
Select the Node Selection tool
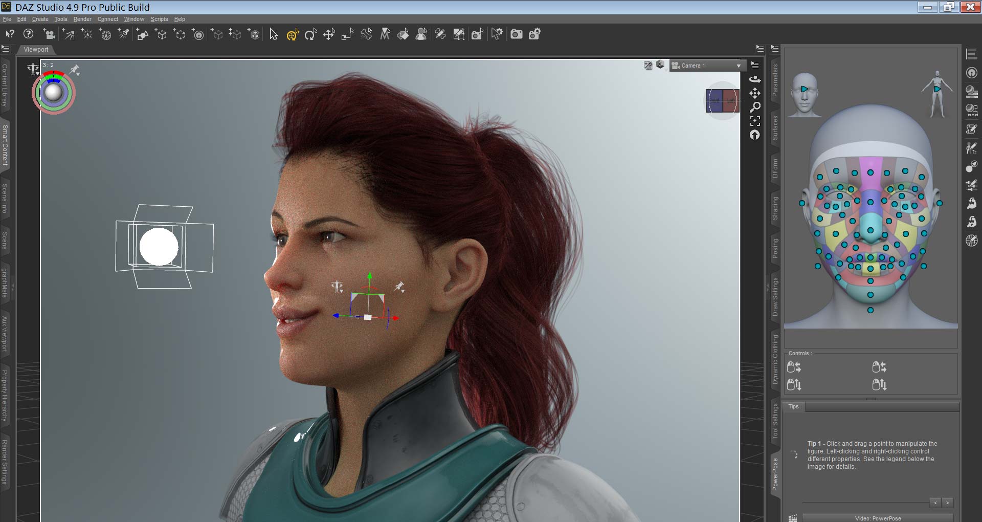click(x=273, y=34)
